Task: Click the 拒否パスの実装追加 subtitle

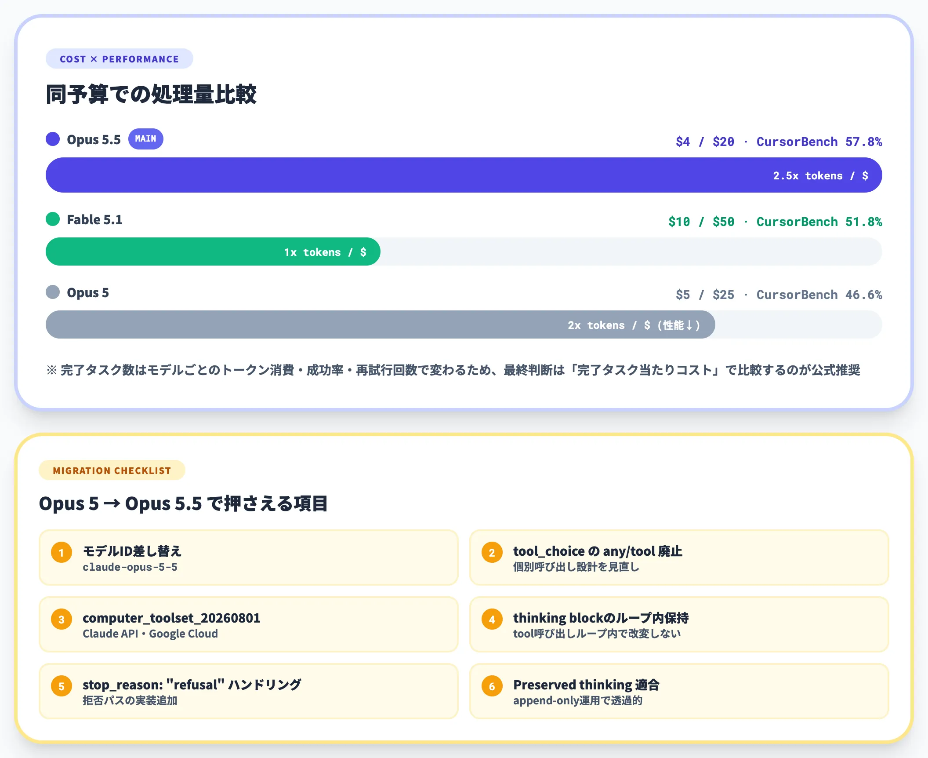Action: click(x=130, y=700)
